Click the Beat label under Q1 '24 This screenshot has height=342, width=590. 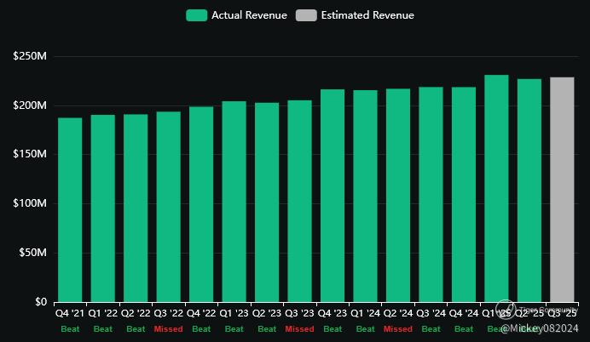[366, 329]
